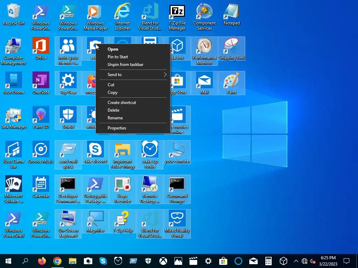Click the Shield desktop shortcut

(68, 118)
